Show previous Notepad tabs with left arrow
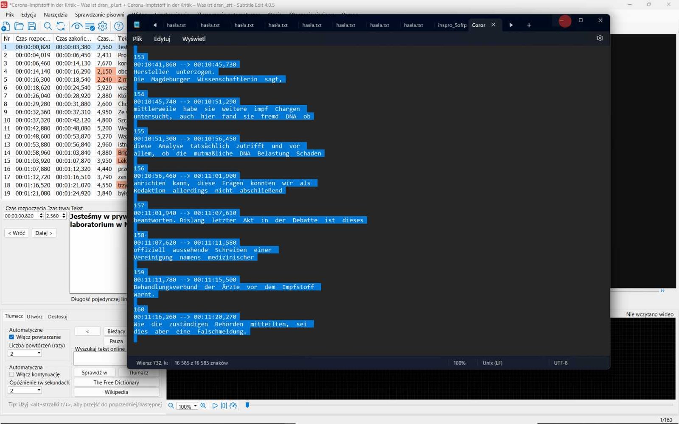The height and width of the screenshot is (424, 679). tap(155, 25)
